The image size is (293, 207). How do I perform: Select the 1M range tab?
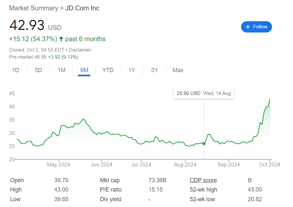(62, 70)
